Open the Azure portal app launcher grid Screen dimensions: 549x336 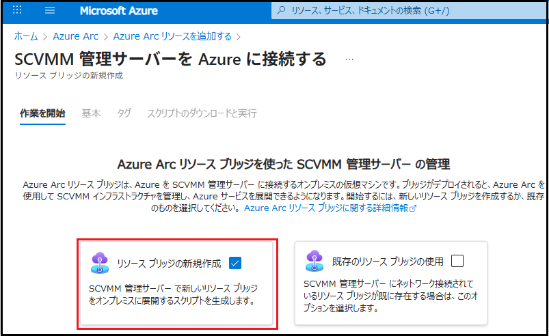tap(18, 11)
